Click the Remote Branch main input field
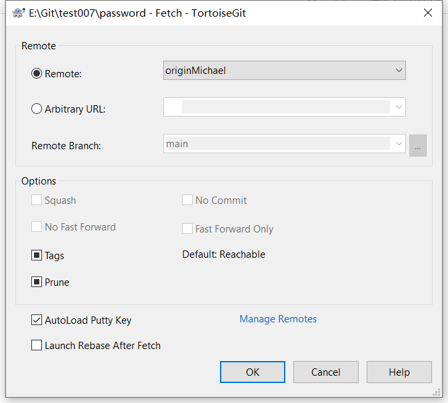Viewport: 448px width, 403px height. pos(278,144)
